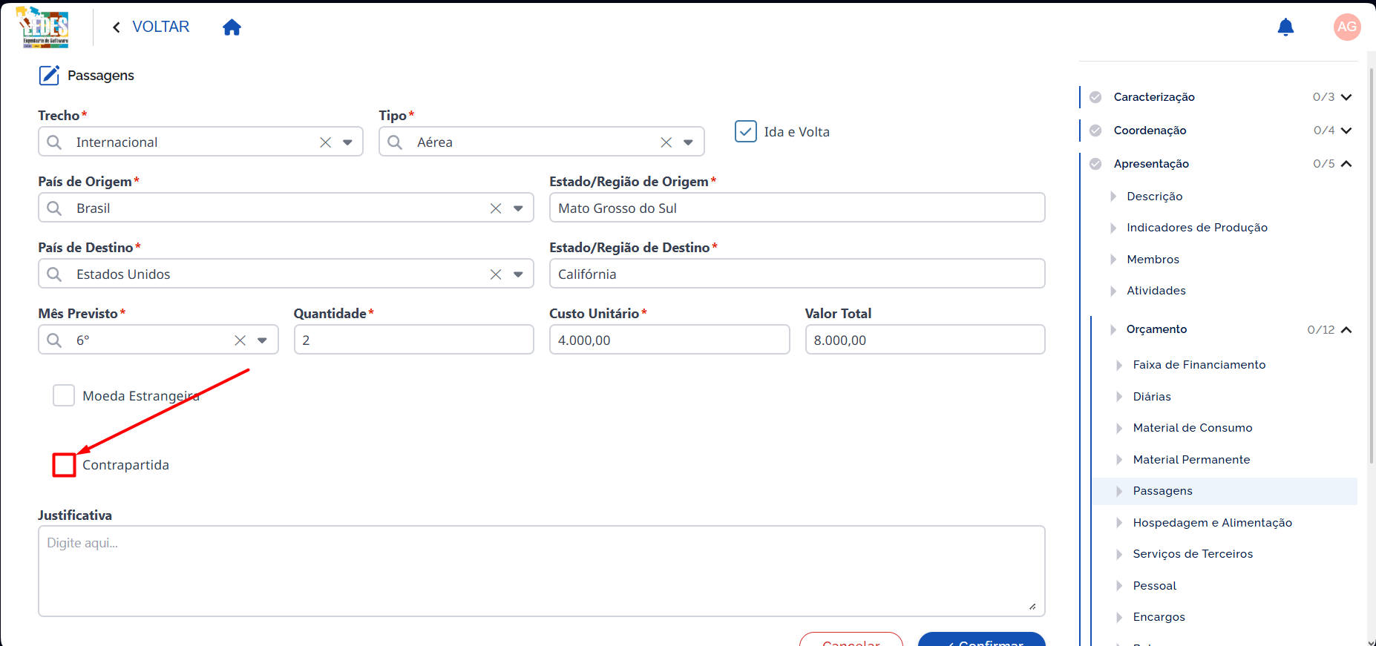Toggle the Ida e Volta checkbox
Screen dimensions: 1376x646
[746, 131]
